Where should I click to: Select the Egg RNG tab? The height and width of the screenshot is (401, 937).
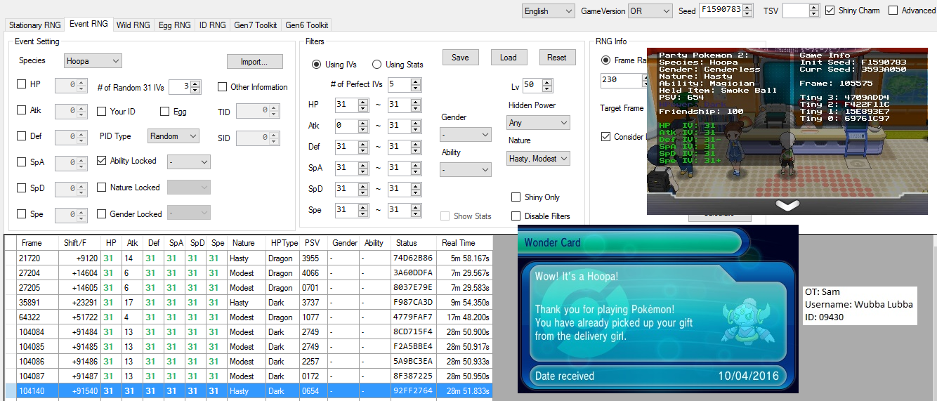click(174, 25)
